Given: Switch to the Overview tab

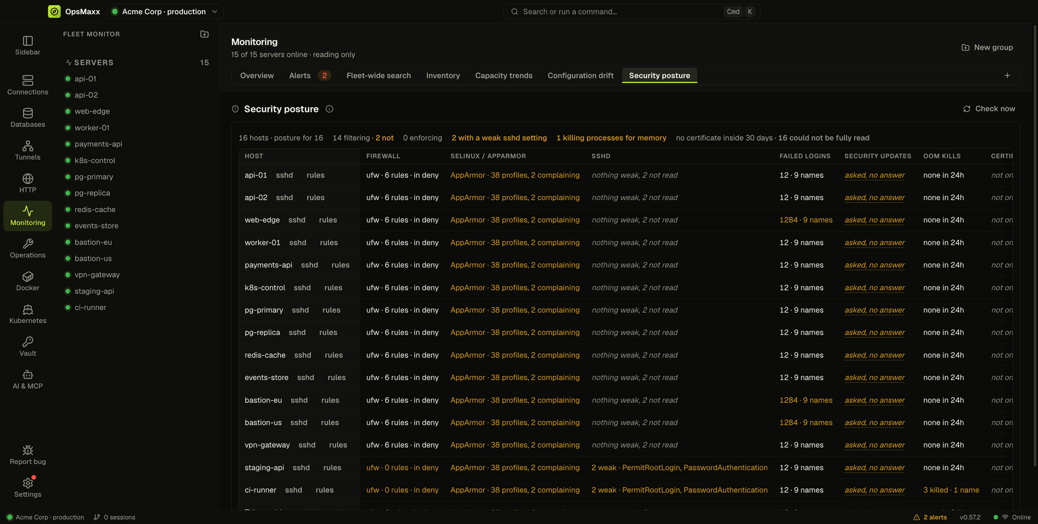Looking at the screenshot, I should (x=257, y=76).
